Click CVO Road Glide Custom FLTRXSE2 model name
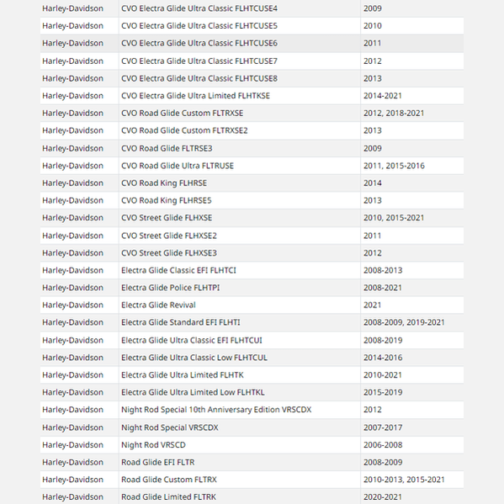 click(184, 130)
